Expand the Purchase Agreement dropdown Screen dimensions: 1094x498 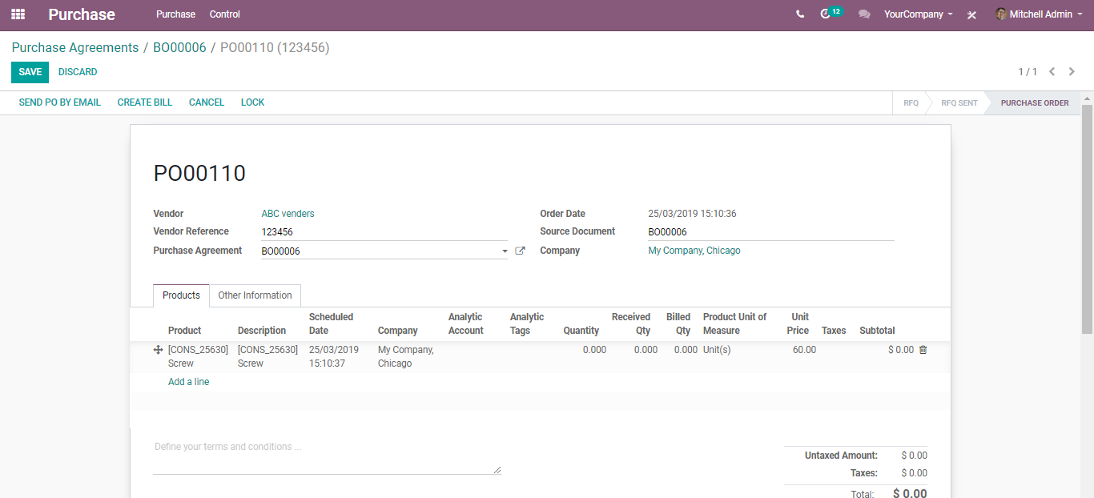pos(505,251)
